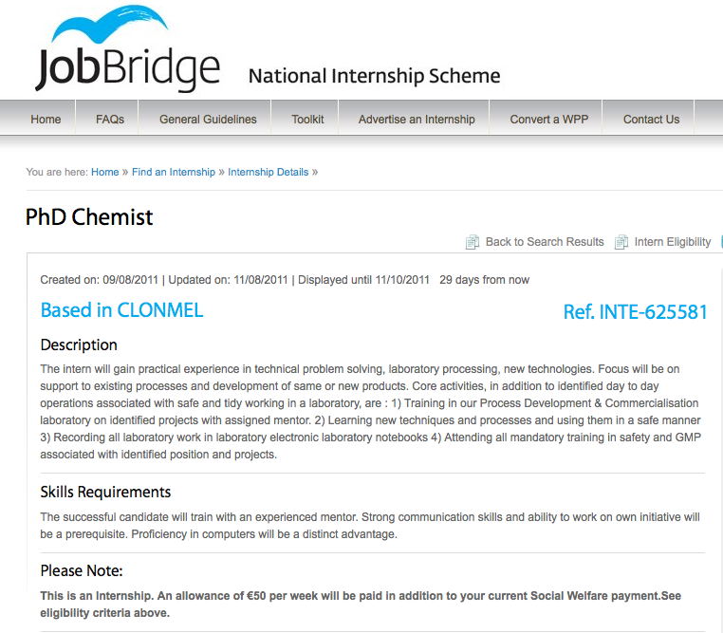Click the National Internship Scheme title
This screenshot has height=633, width=723.
374,76
